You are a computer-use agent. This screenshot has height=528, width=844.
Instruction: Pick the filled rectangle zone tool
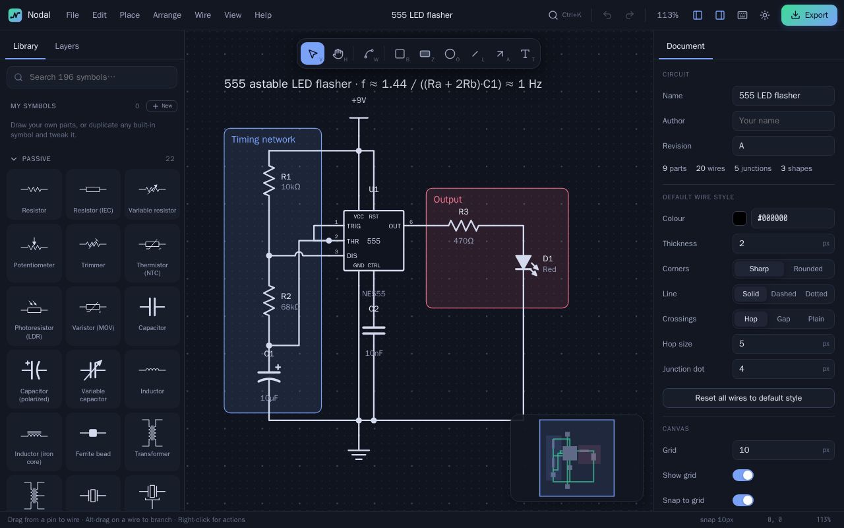[x=425, y=53]
